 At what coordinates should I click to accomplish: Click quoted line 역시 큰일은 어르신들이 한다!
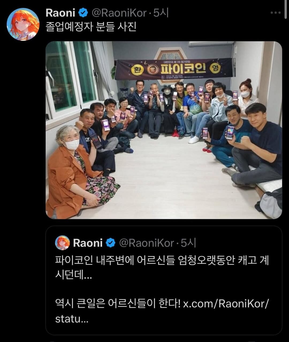click(x=118, y=304)
